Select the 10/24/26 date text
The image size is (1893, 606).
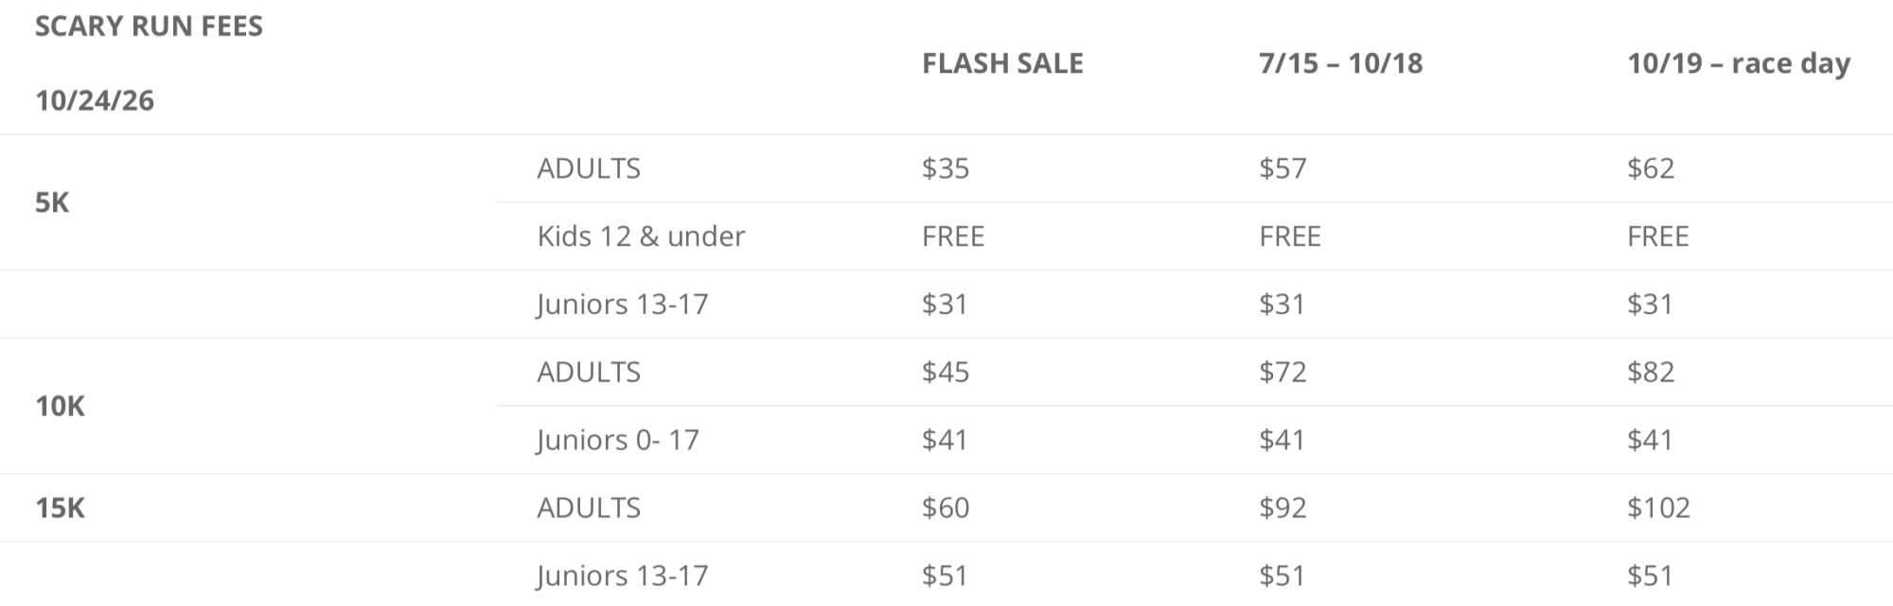coord(95,100)
